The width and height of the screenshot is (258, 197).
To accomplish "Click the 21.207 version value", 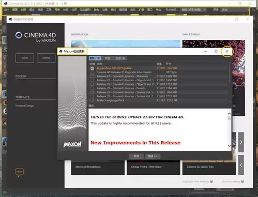I will coord(161,68).
